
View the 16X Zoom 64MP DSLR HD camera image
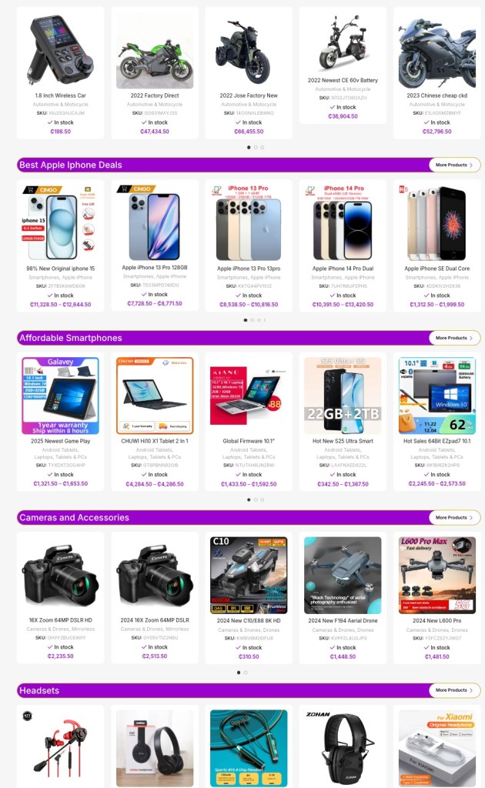(x=60, y=576)
